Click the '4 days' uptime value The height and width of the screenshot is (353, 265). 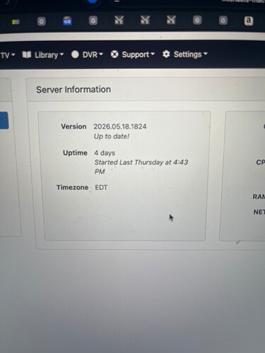[x=105, y=153]
